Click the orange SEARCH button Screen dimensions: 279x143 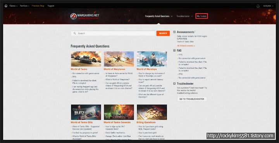[163, 33]
